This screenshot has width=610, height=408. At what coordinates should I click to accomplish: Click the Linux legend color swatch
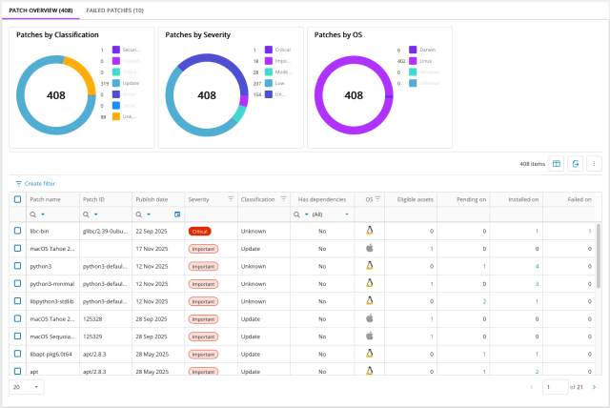click(414, 60)
